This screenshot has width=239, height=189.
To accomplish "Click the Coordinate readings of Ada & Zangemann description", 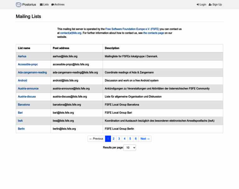I will click(129, 72).
